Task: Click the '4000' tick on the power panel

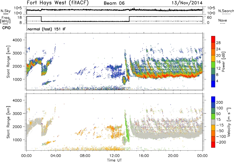Action: (17, 40)
